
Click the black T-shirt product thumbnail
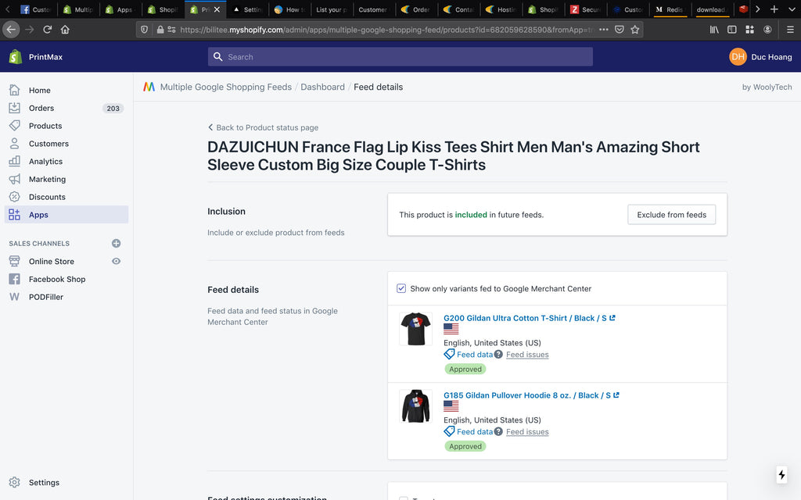click(416, 329)
